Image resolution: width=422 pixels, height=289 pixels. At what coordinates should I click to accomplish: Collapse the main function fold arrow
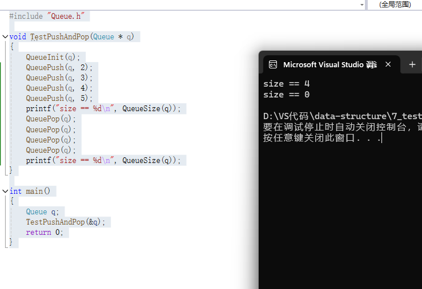click(5, 191)
